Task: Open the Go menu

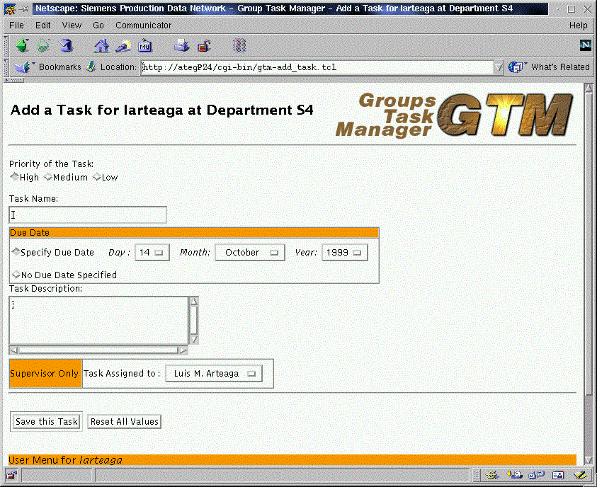Action: (98, 25)
